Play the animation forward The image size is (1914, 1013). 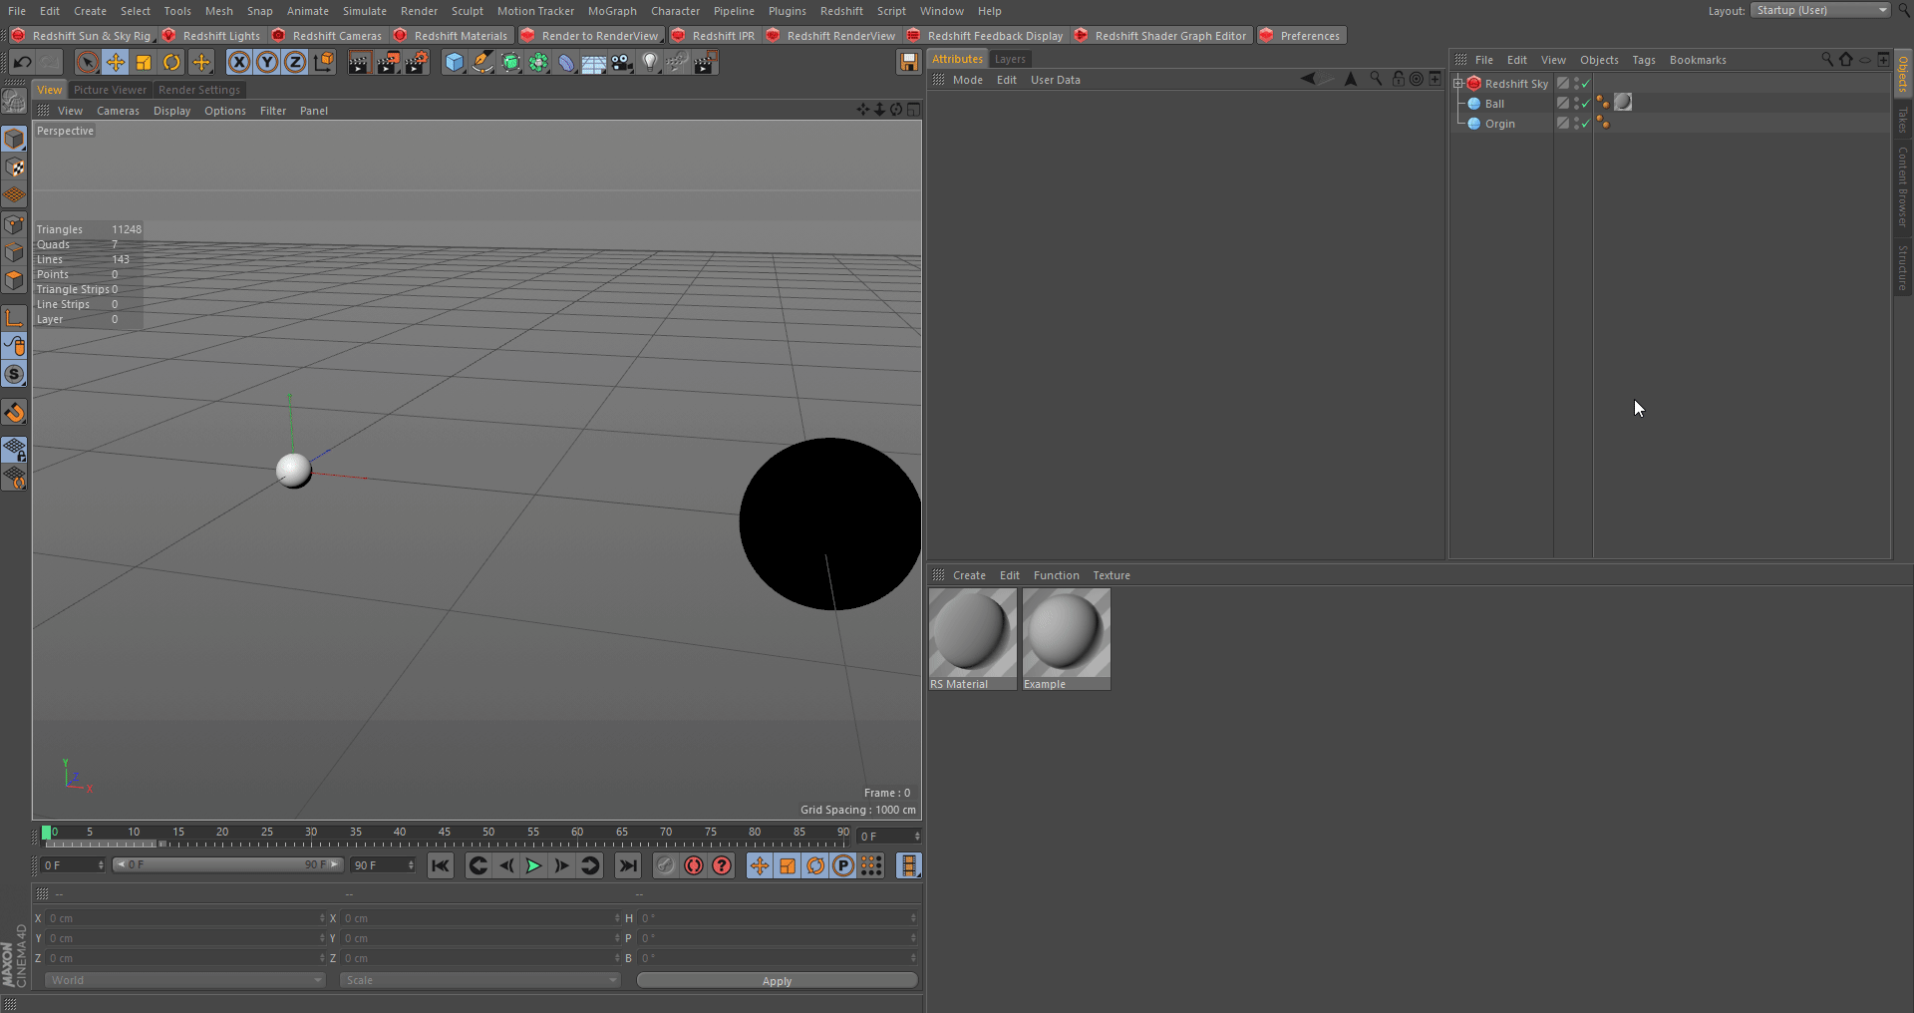534,865
